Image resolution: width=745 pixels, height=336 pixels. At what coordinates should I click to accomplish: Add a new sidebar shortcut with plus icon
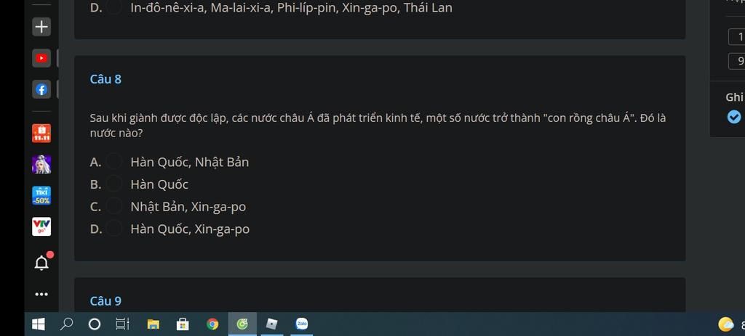[41, 27]
